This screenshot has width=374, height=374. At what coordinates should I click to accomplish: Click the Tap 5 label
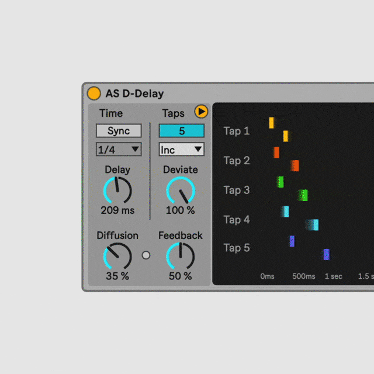click(x=237, y=248)
